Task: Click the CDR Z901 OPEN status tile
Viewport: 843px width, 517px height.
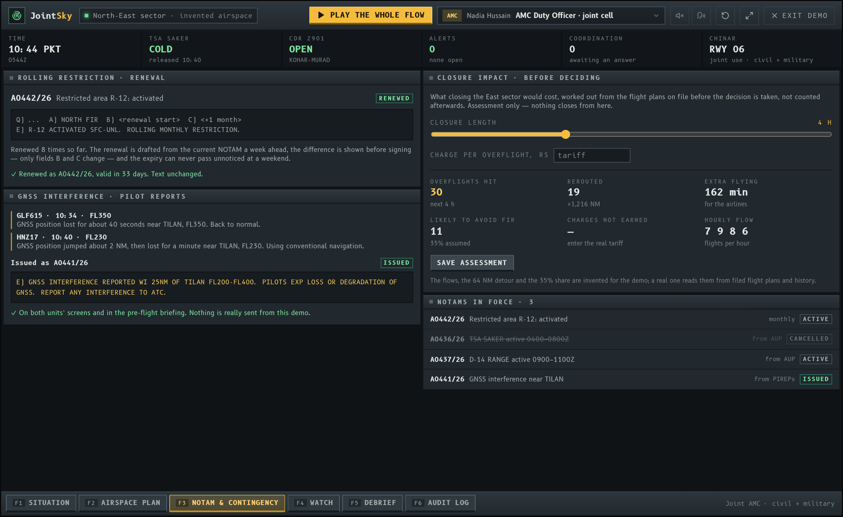Action: point(351,49)
